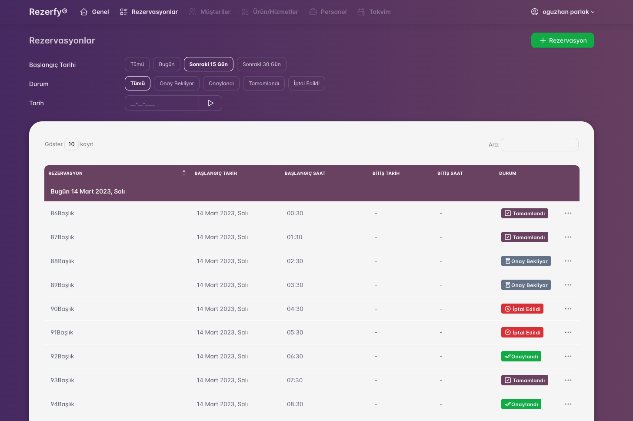Viewport: 633px width, 421px height.
Task: Click the İptal Edildi status filter
Action: coord(307,84)
